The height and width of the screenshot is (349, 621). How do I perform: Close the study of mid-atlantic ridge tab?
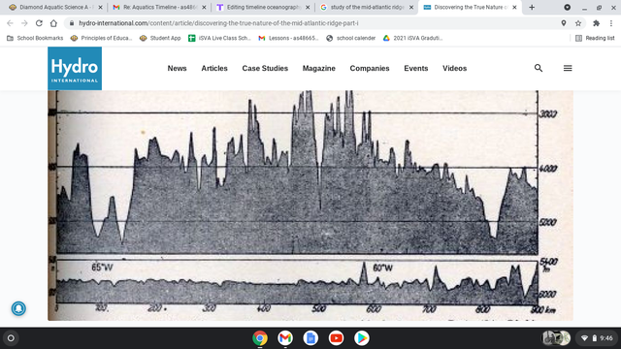click(411, 7)
